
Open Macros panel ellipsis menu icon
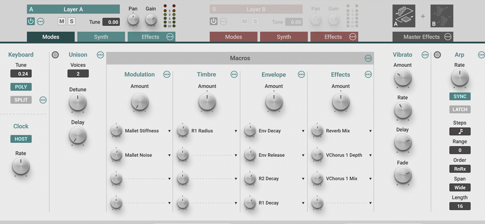pos(368,58)
